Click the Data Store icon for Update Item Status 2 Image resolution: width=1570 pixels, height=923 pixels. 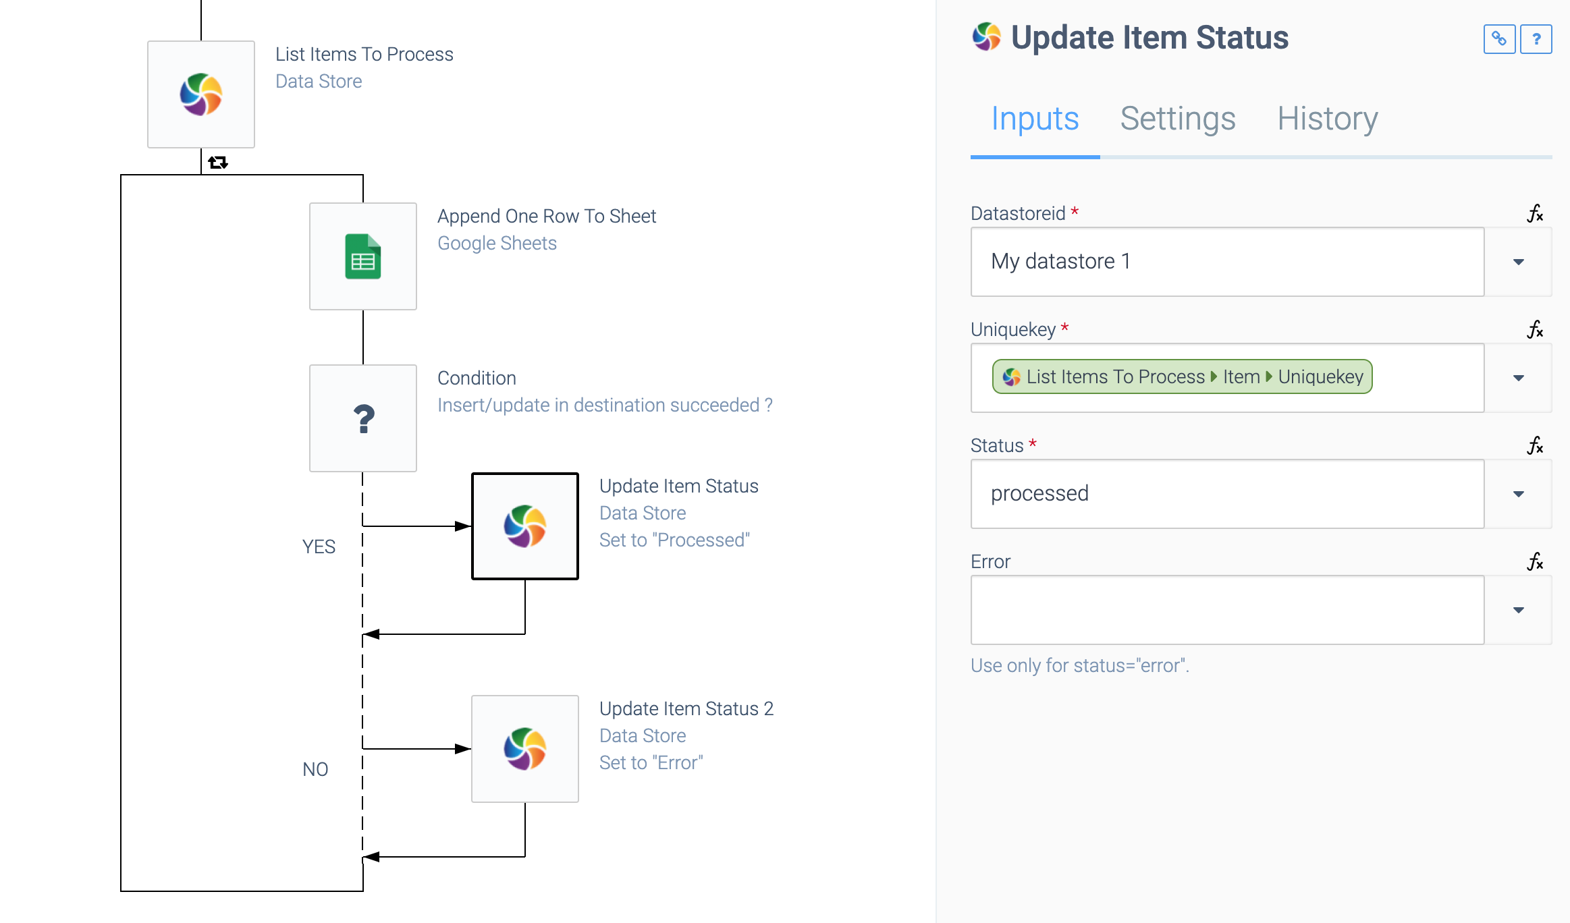(525, 748)
